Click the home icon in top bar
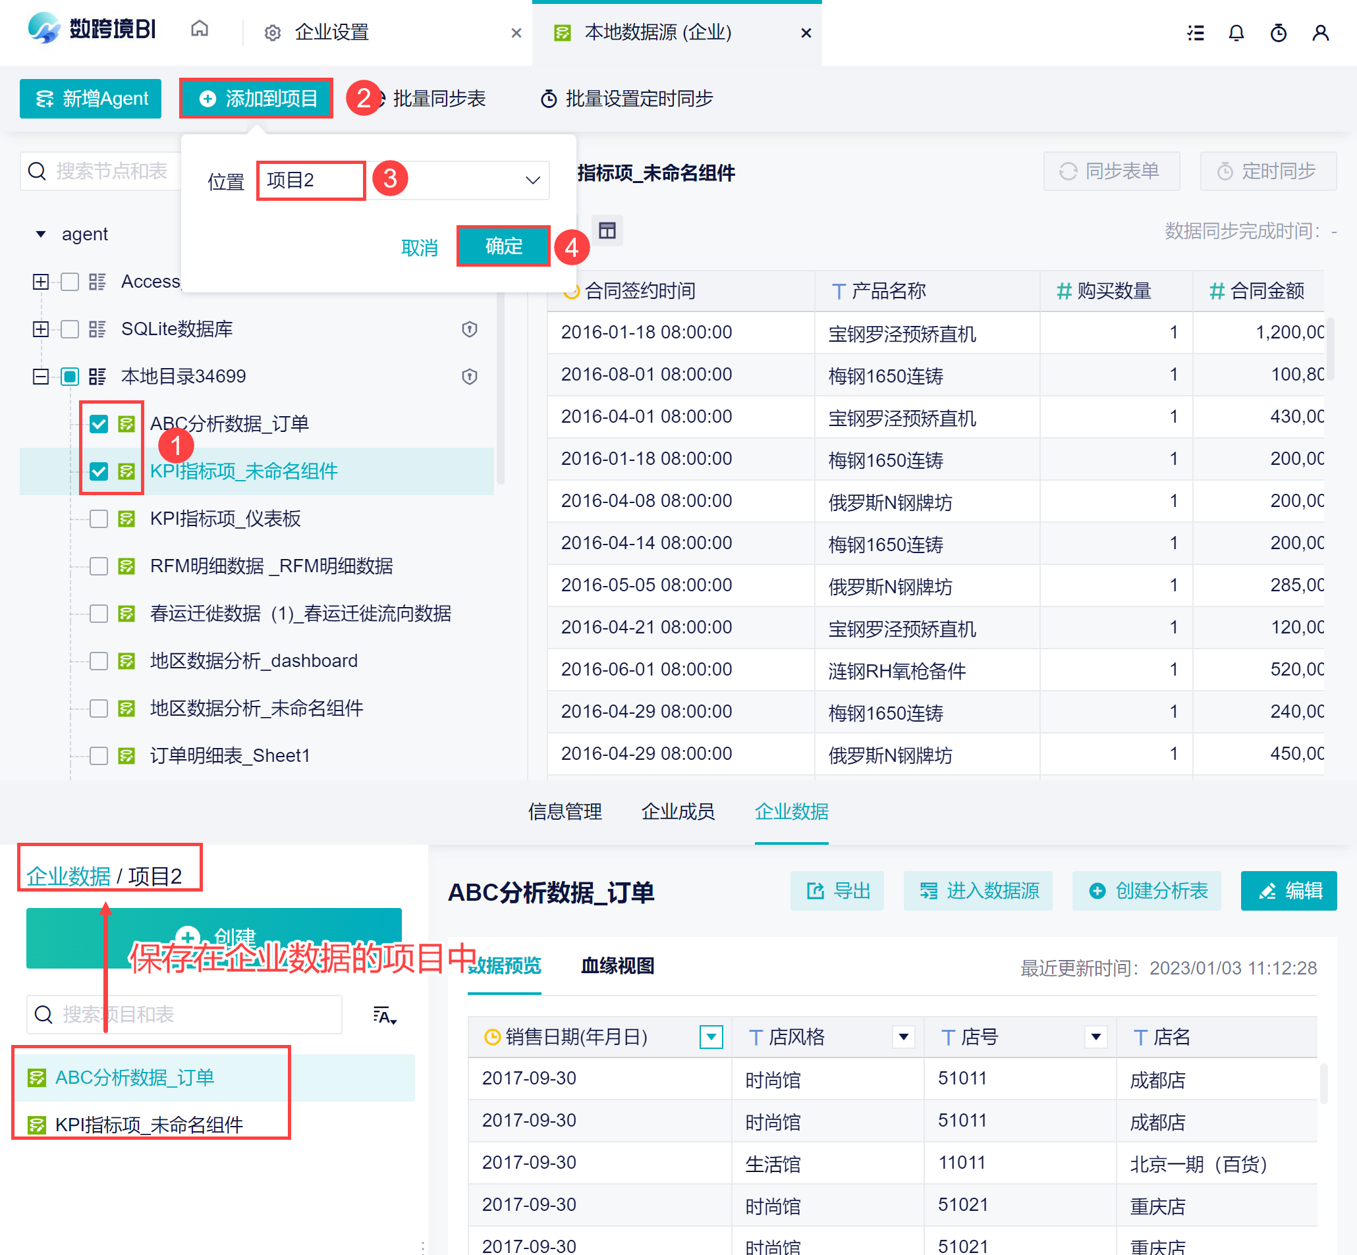The image size is (1357, 1255). coord(199,28)
